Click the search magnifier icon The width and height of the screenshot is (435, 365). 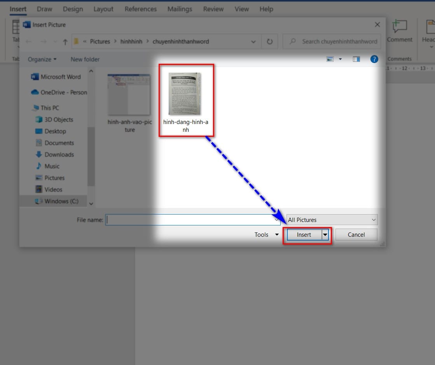click(292, 42)
